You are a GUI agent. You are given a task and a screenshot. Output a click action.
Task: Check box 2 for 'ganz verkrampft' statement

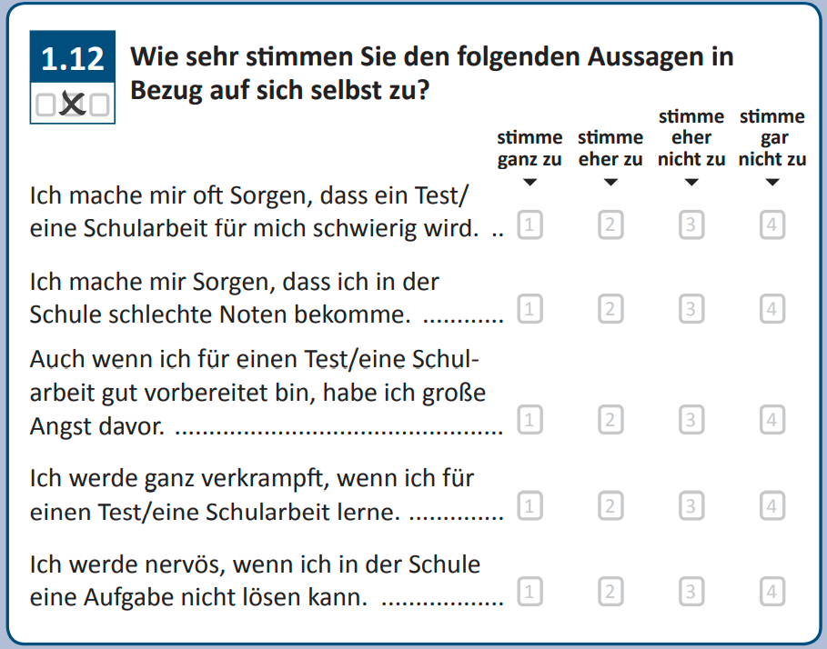click(x=610, y=506)
